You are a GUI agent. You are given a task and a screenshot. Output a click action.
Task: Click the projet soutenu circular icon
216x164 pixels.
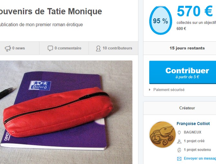coord(179,150)
